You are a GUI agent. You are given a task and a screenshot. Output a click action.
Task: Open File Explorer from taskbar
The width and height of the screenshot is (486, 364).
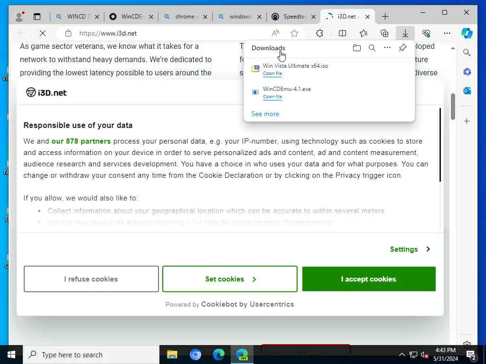(172, 355)
